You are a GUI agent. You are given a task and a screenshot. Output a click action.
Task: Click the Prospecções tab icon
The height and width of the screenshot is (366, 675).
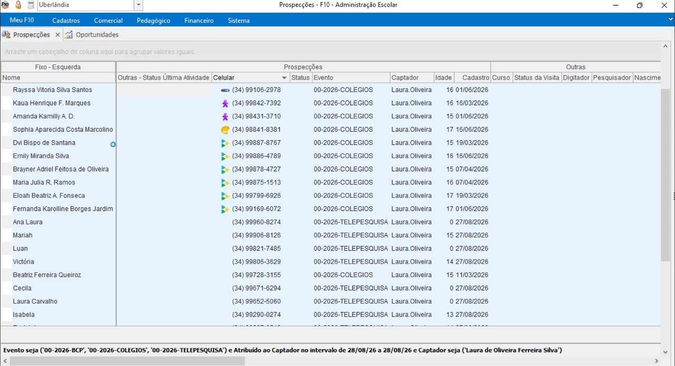point(6,35)
